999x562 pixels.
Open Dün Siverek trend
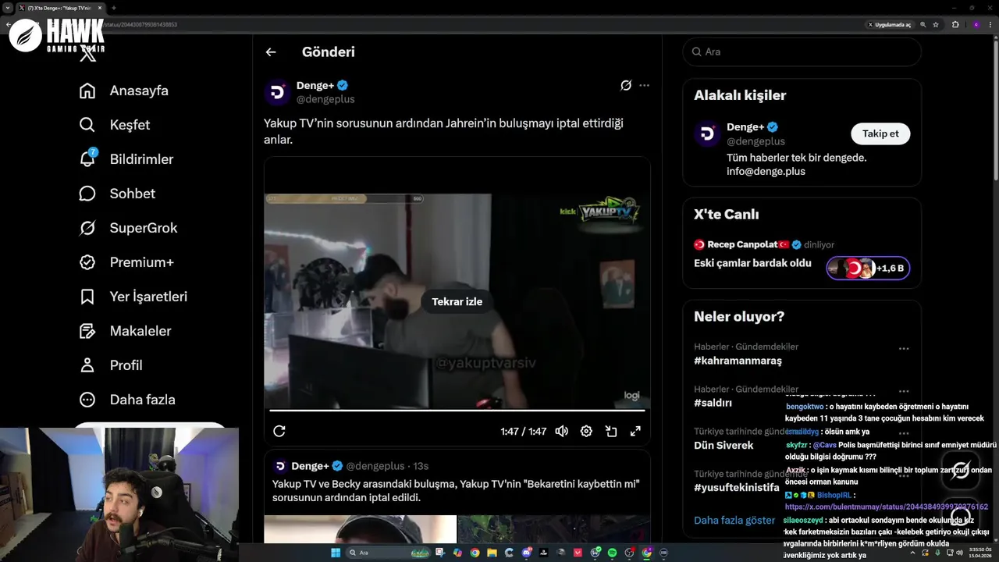[723, 445]
